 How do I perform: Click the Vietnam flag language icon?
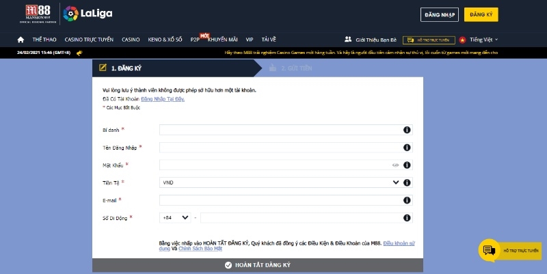pos(462,40)
